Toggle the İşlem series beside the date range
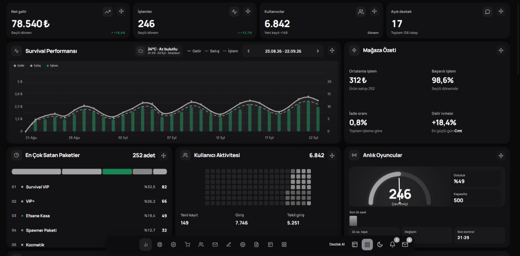The image size is (520, 256). click(230, 51)
